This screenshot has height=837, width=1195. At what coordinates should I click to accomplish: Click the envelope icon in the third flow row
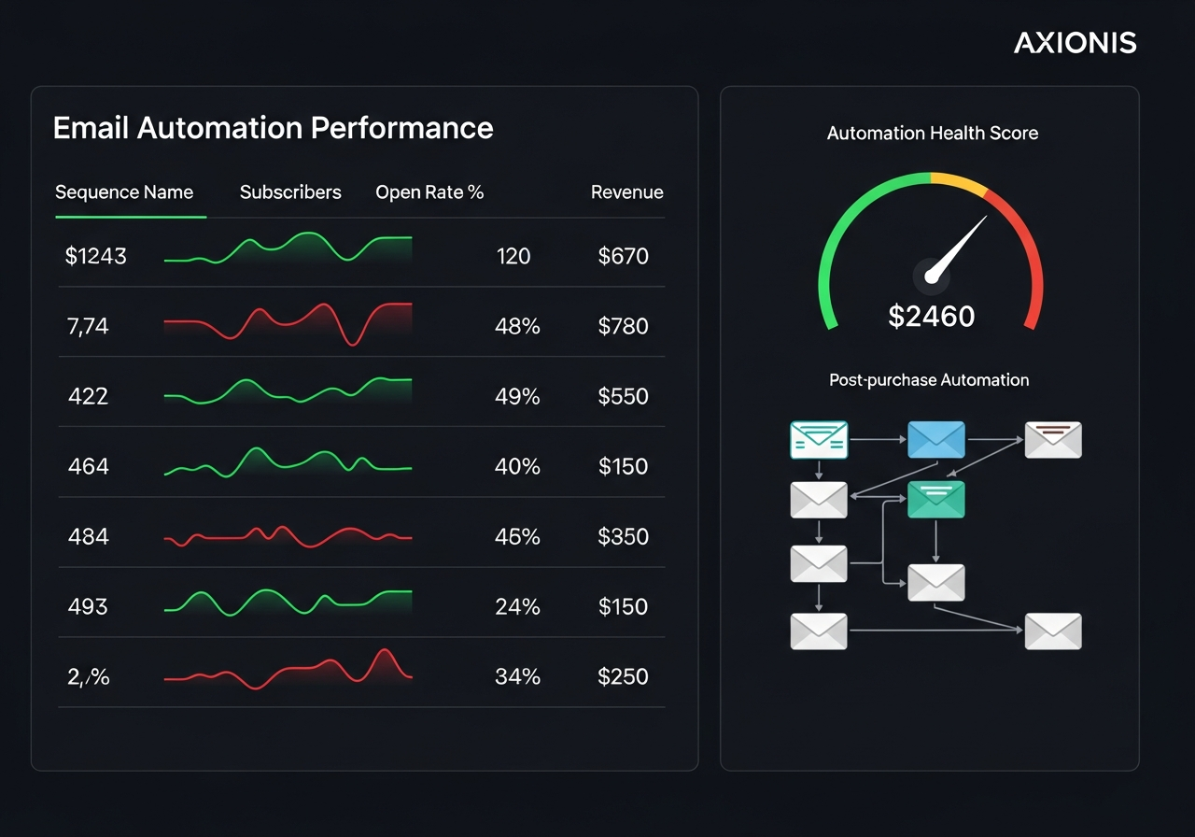click(819, 563)
